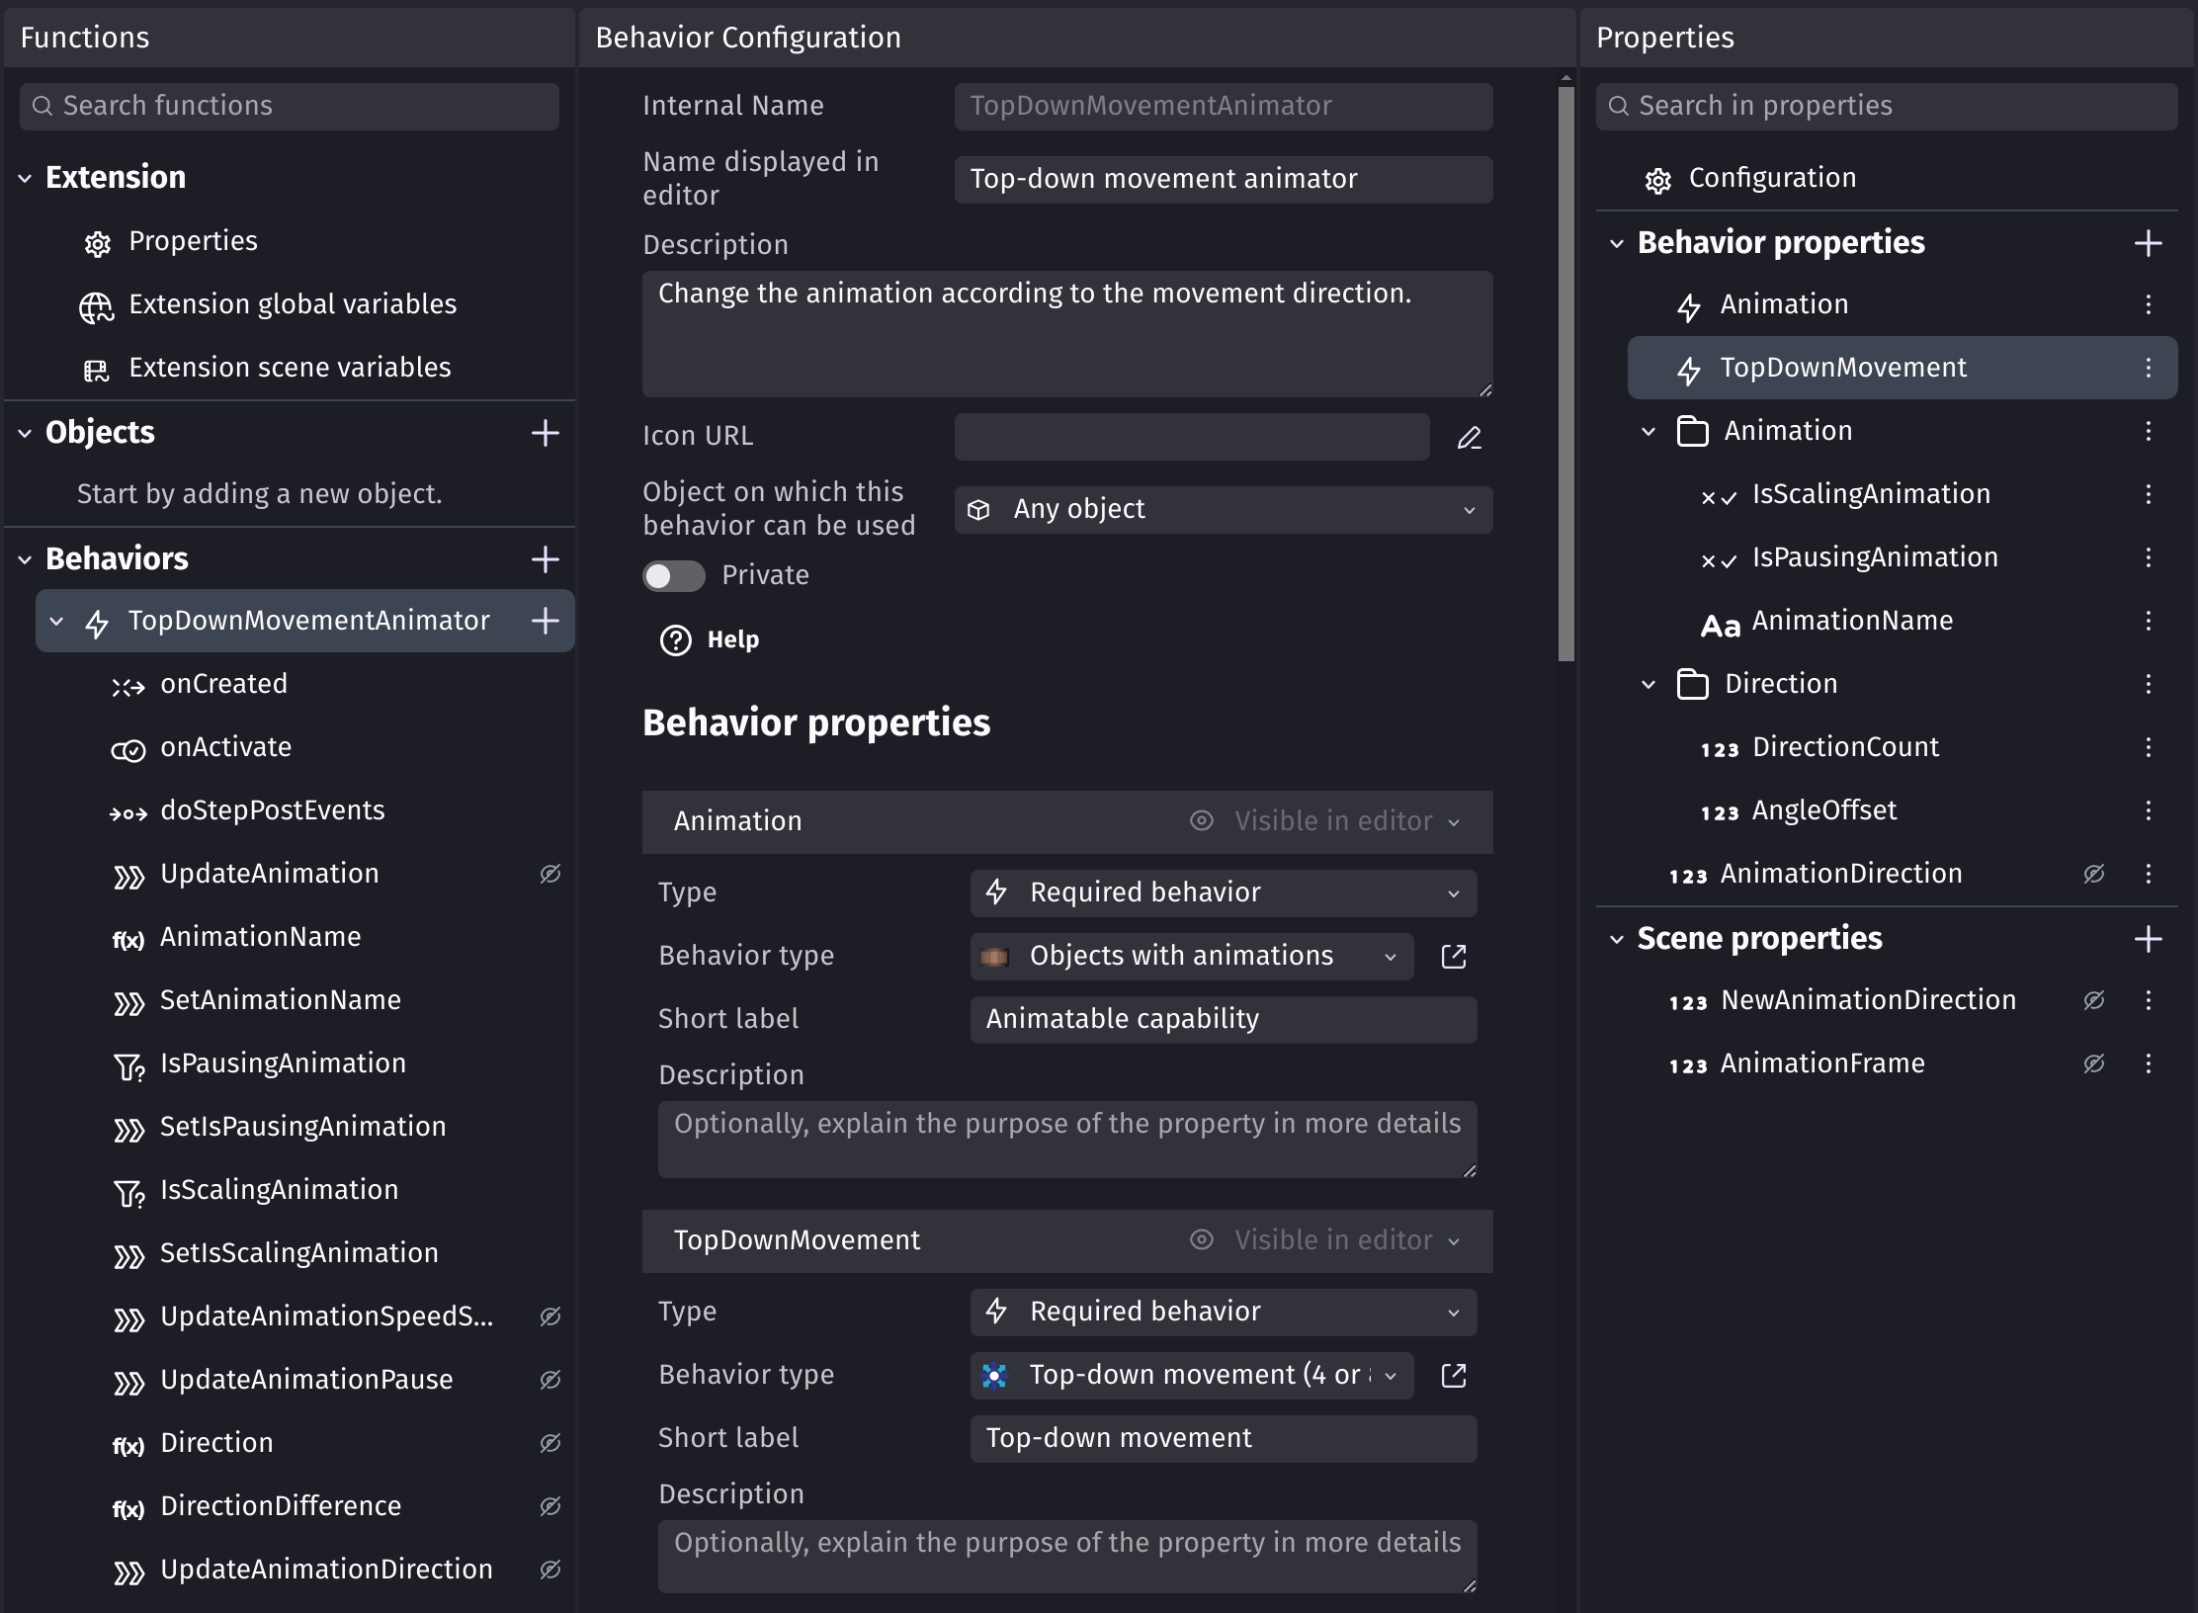
Task: Open the Configuration entry in Properties
Action: point(1772,178)
